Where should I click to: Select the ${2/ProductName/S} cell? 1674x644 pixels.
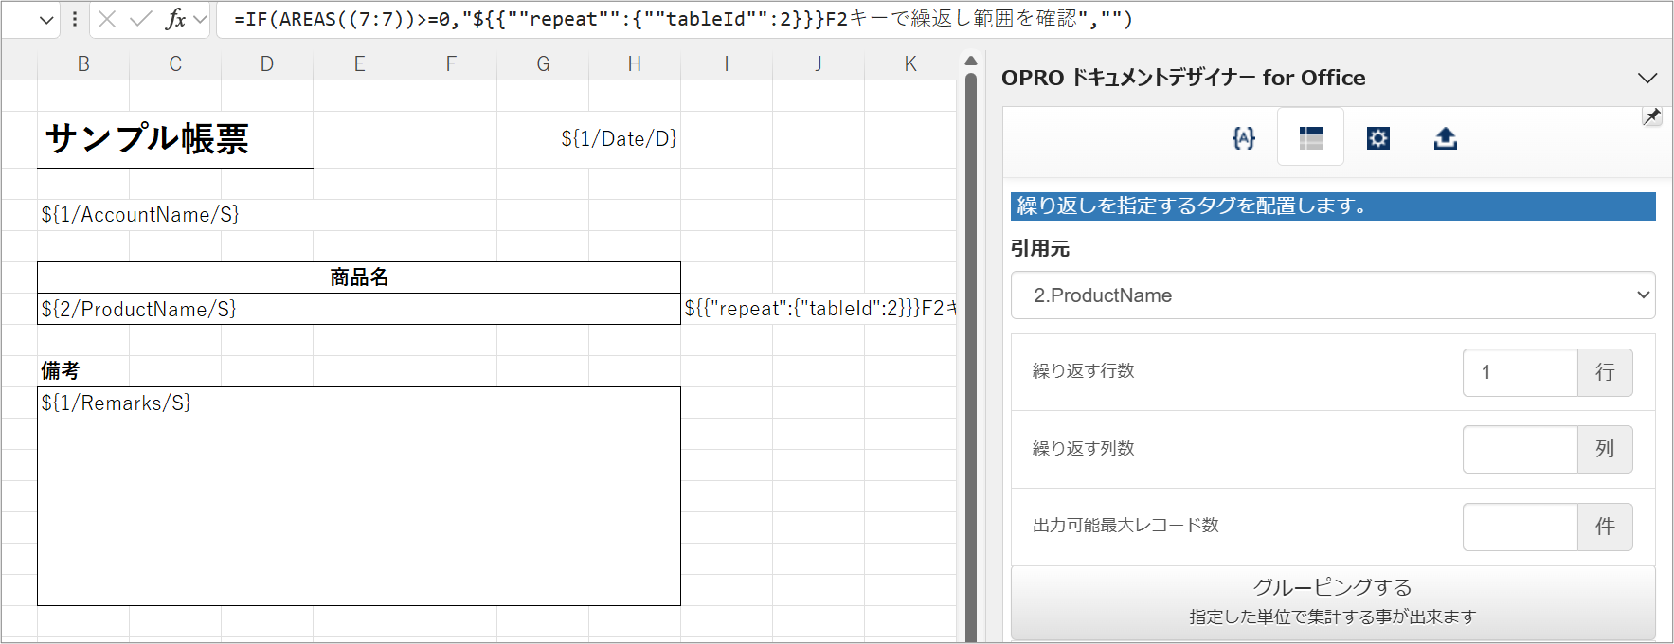click(359, 309)
